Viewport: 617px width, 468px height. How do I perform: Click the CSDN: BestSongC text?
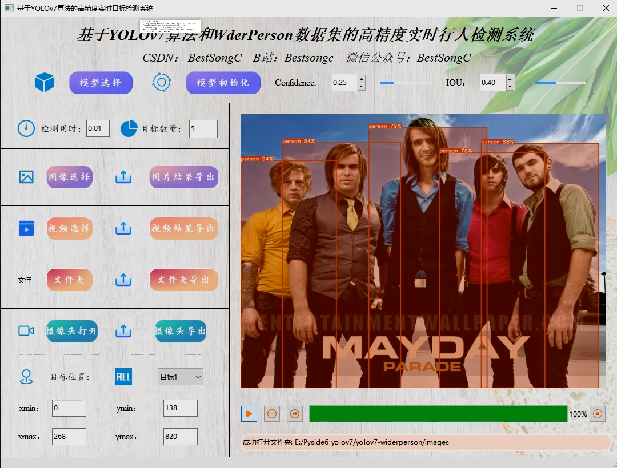point(191,58)
